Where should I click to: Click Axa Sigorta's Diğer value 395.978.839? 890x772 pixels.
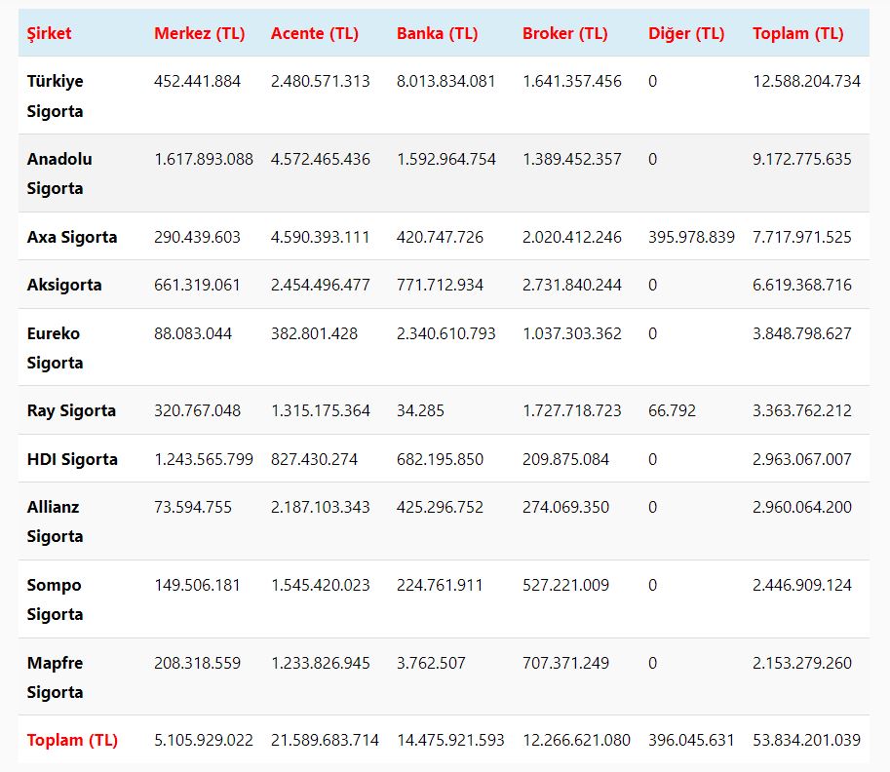pyautogui.click(x=691, y=237)
